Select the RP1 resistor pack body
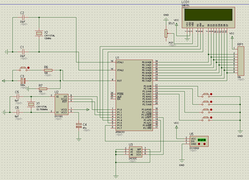The image size is (249, 180). [x=241, y=61]
